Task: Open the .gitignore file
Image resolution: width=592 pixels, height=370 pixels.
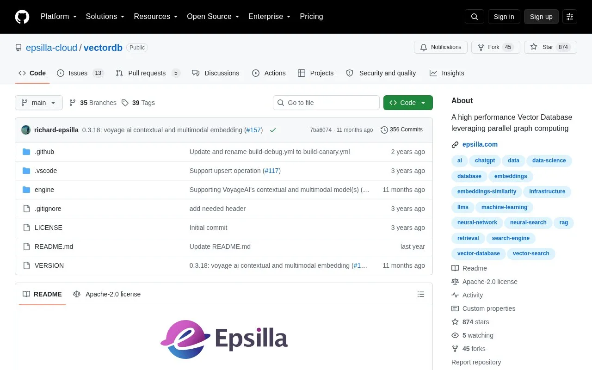Action: (48, 209)
